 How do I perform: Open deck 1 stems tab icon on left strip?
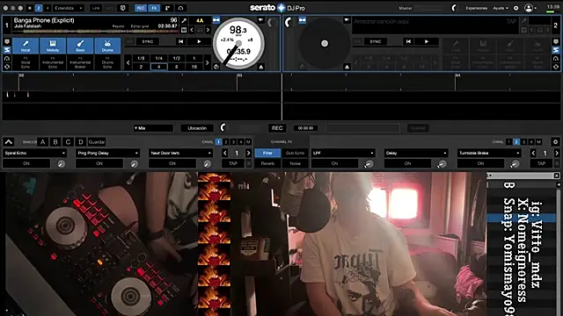point(7,50)
